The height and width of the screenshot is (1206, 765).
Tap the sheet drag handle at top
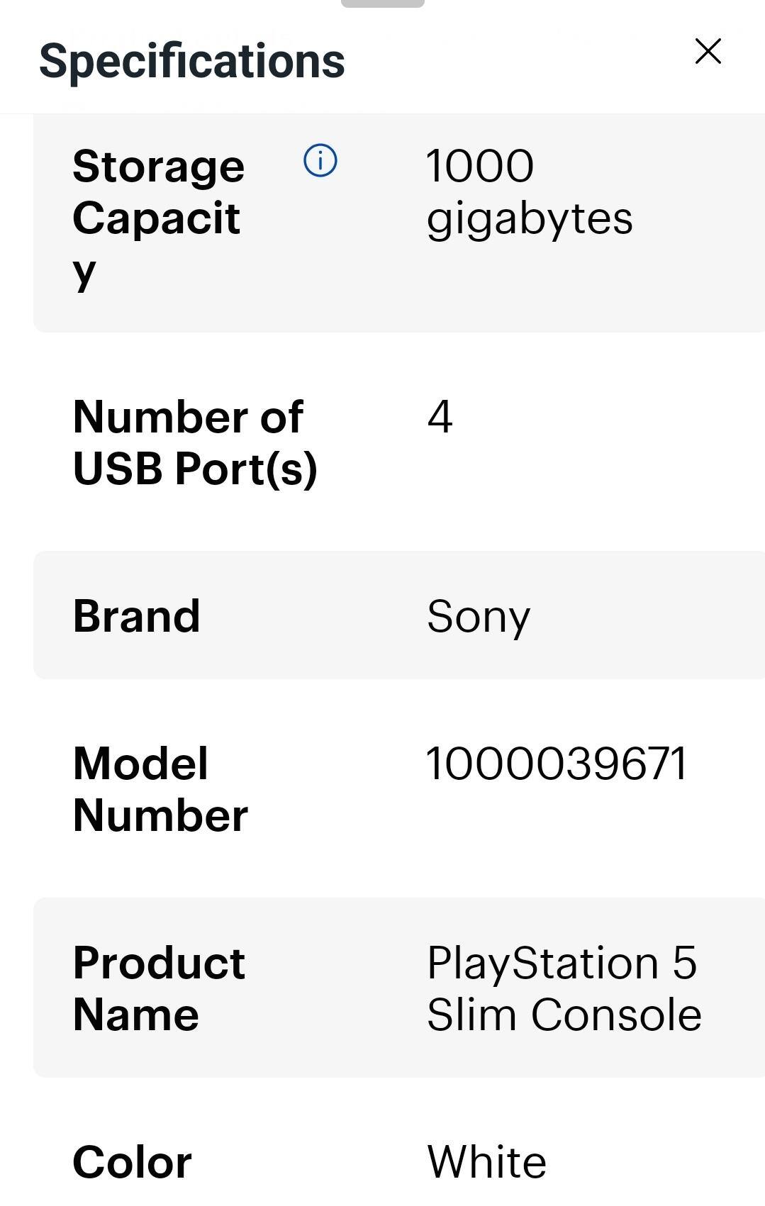coord(382,4)
